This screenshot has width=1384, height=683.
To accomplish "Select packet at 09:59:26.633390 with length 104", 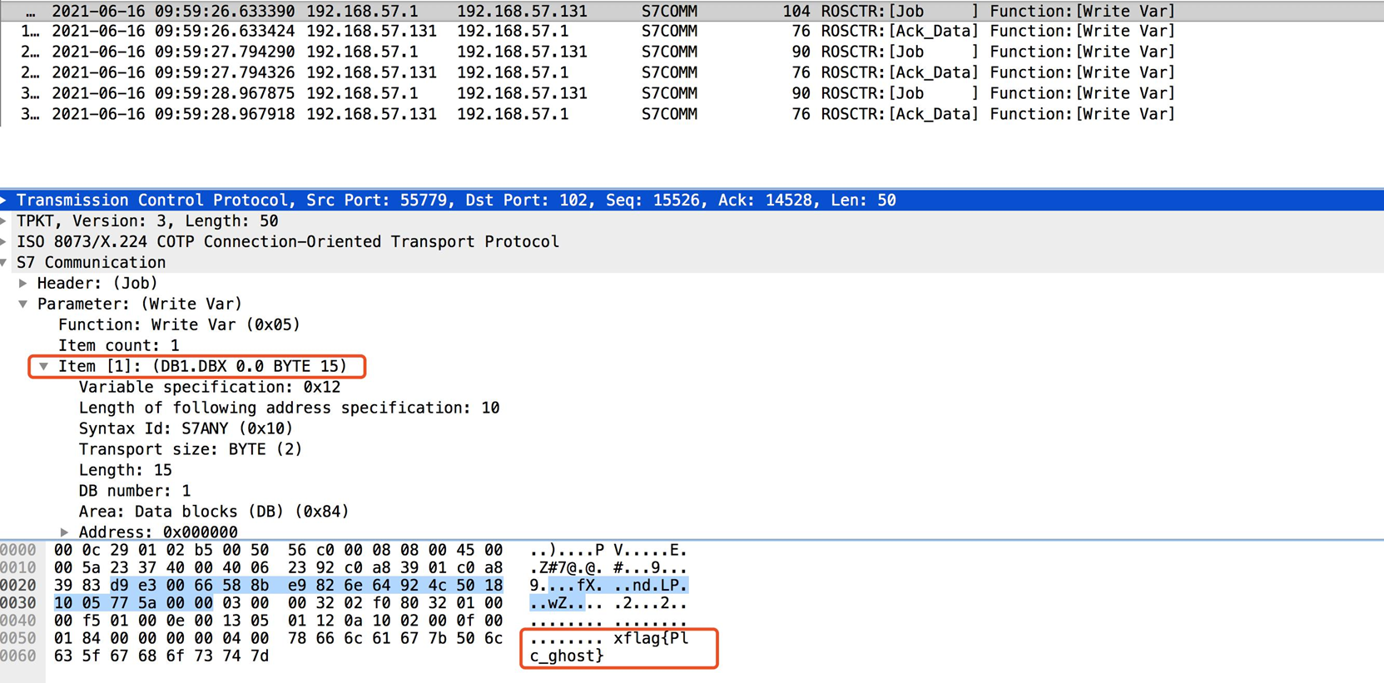I will point(692,11).
